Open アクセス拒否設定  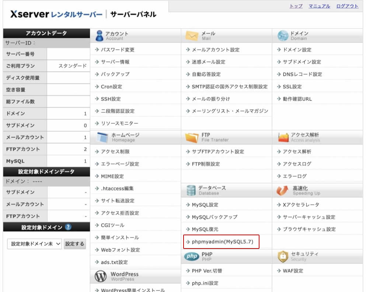pyautogui.click(x=120, y=213)
